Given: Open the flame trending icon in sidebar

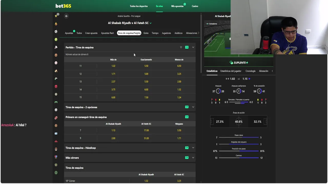Looking at the screenshot, I should tap(56, 24).
